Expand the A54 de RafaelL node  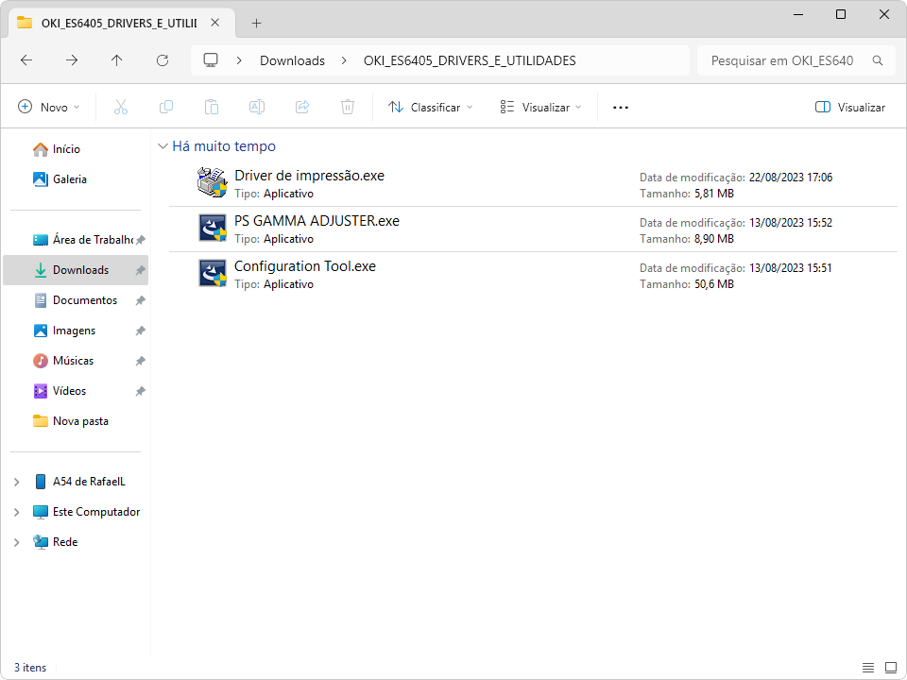(17, 482)
